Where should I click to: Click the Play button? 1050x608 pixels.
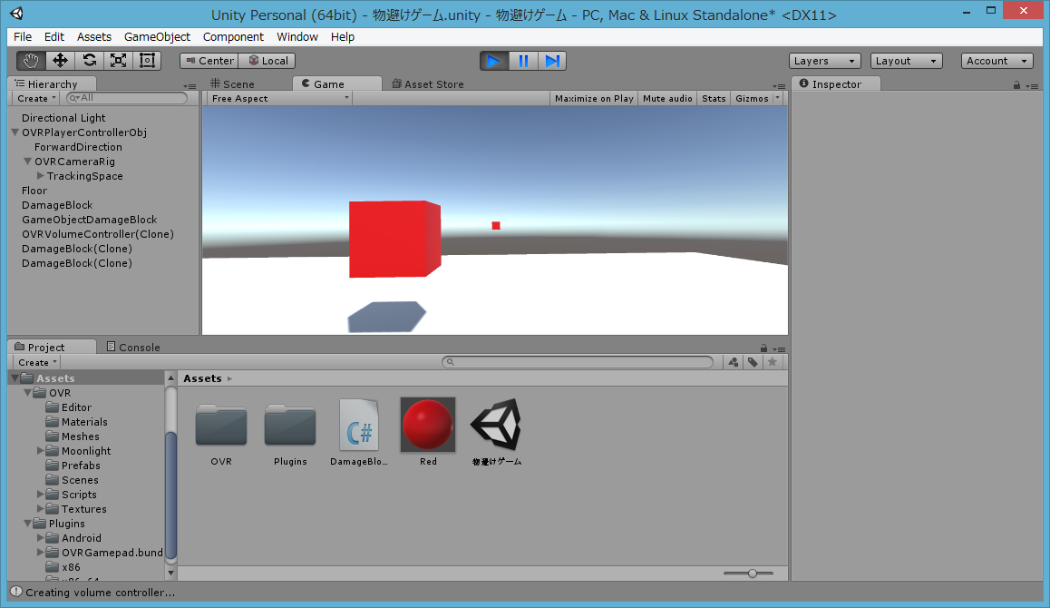click(494, 61)
